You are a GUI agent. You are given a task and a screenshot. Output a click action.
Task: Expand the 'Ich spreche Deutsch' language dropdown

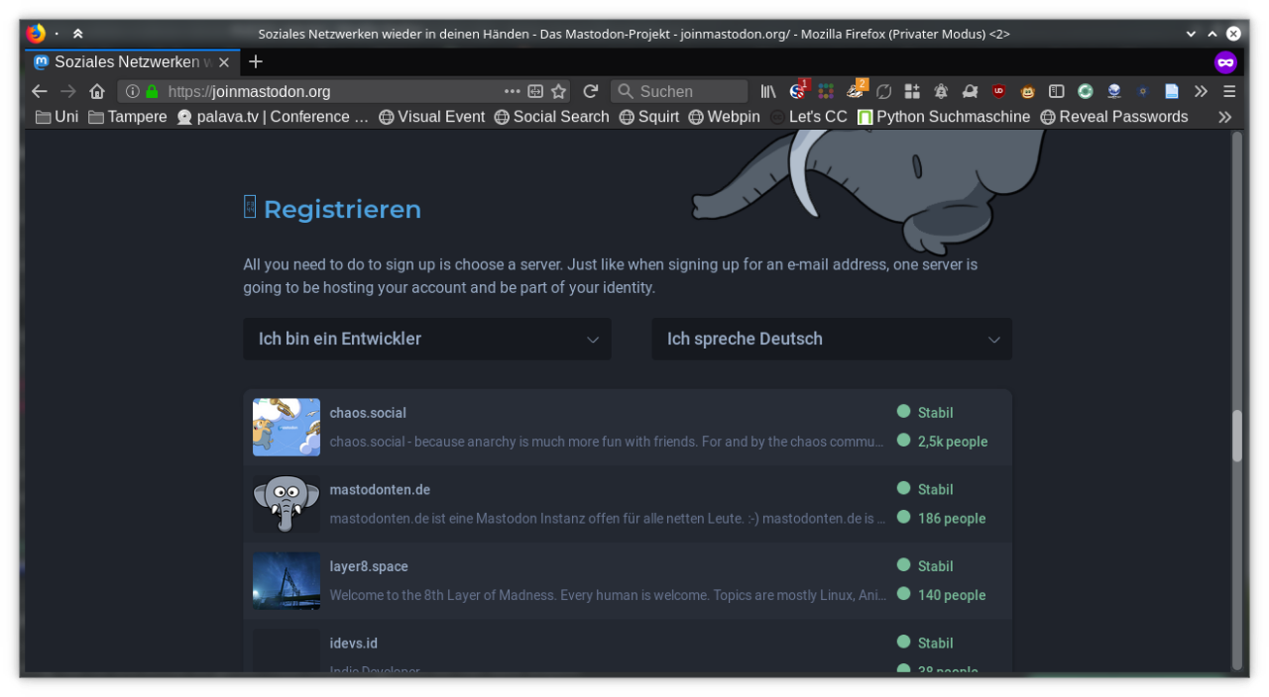coord(832,339)
